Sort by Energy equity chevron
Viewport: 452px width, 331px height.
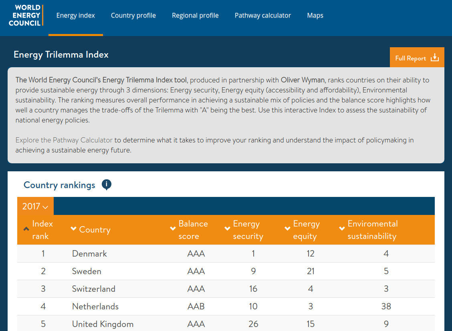287,229
